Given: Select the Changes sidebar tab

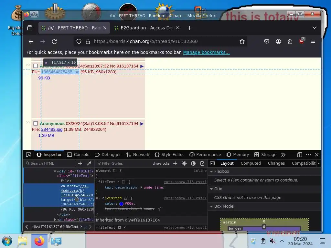Looking at the screenshot, I should pyautogui.click(x=276, y=163).
